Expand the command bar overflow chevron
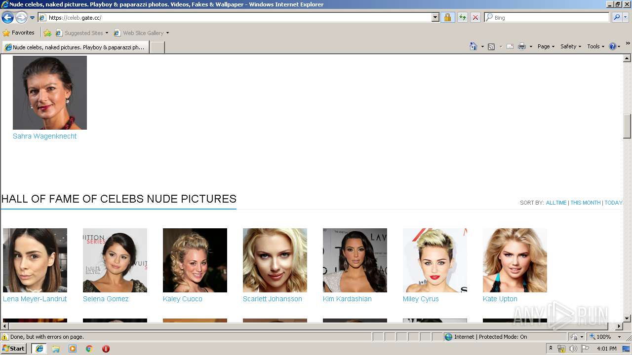Viewport: 632px width, 355px height. (x=628, y=44)
